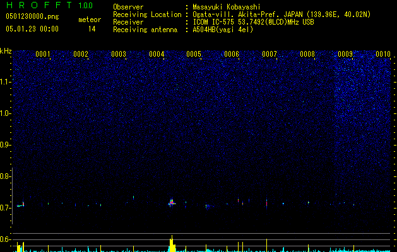
Task: Click the horizontal echo trace at spectrogram start
Action: pyautogui.click(x=20, y=206)
